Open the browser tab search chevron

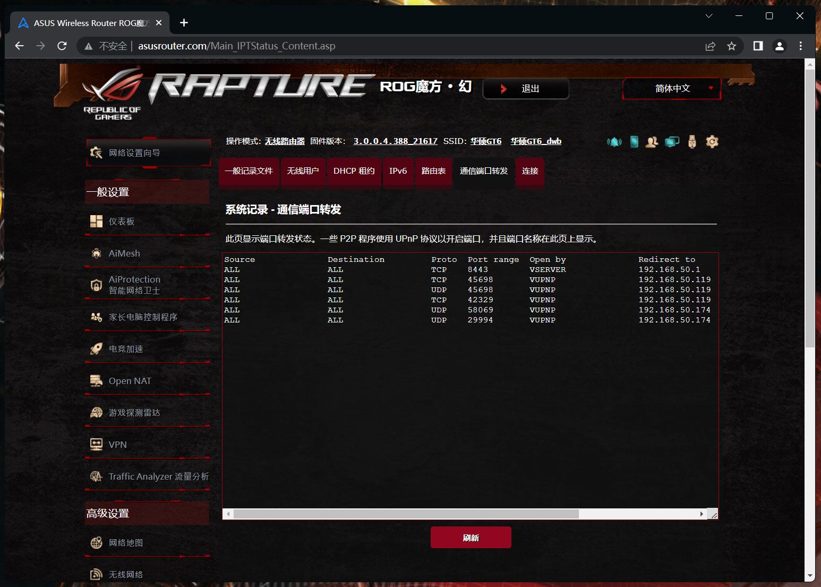click(x=708, y=16)
